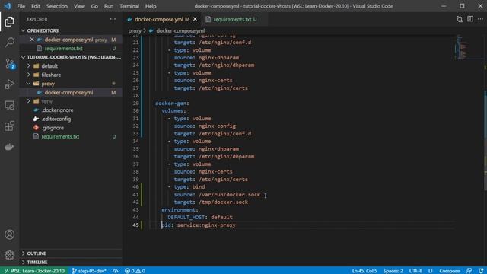This screenshot has width=487, height=274.
Task: Click the 'pid: service:nginx-proxy' line
Action: tap(199, 225)
